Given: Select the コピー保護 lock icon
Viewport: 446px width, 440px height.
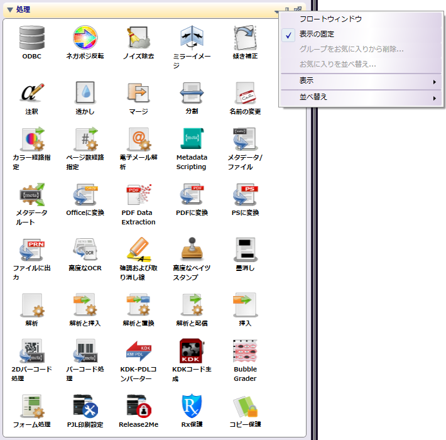Looking at the screenshot, I should point(245,407).
